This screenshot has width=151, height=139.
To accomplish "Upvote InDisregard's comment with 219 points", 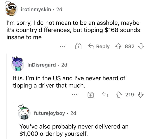I will 119,95.
